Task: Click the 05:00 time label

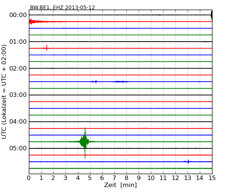Action: coord(18,148)
